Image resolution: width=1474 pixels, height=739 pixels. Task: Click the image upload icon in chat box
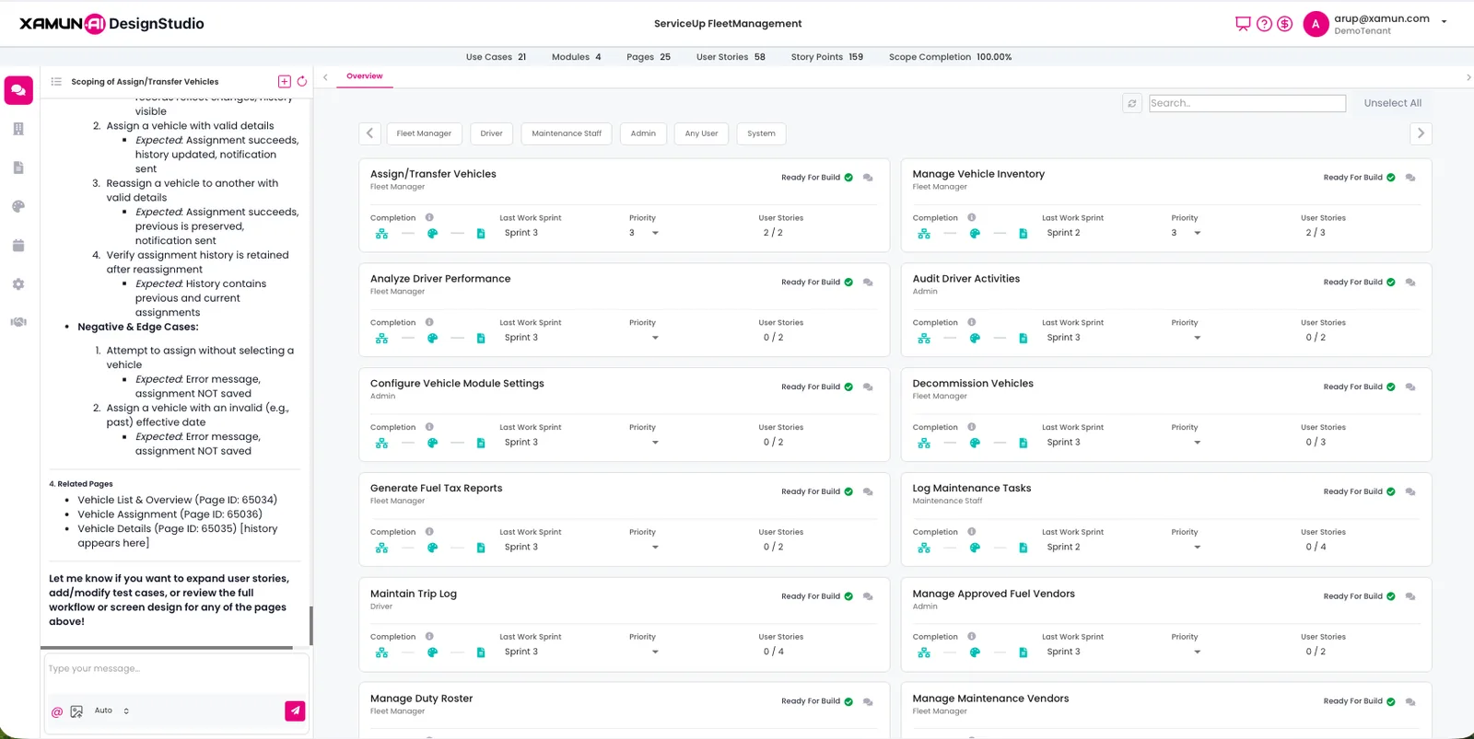coord(76,711)
